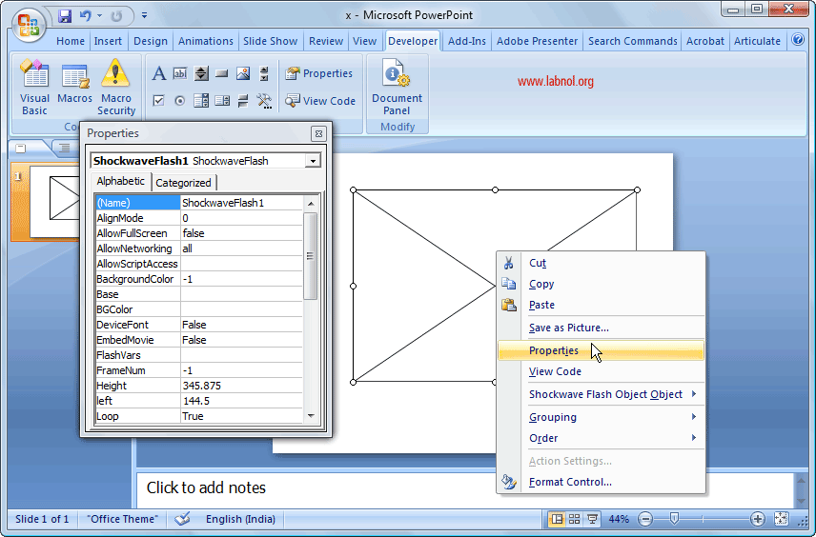This screenshot has width=816, height=537.
Task: Insert a Toggle Button control
Action: coord(243,100)
